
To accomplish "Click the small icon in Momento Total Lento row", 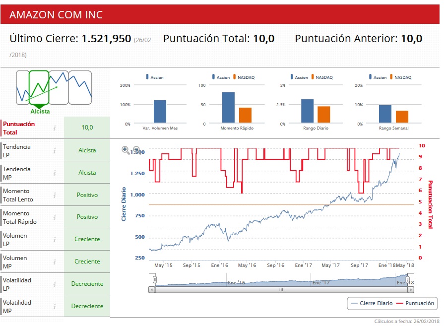I will tap(55, 195).
